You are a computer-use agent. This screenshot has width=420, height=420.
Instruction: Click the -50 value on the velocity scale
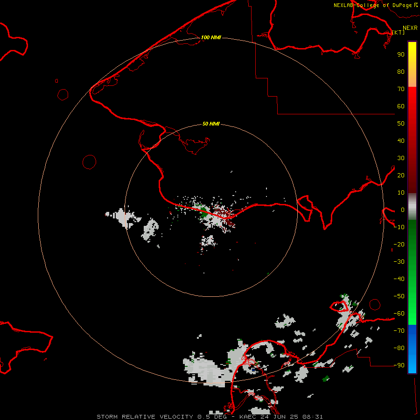pos(399,296)
